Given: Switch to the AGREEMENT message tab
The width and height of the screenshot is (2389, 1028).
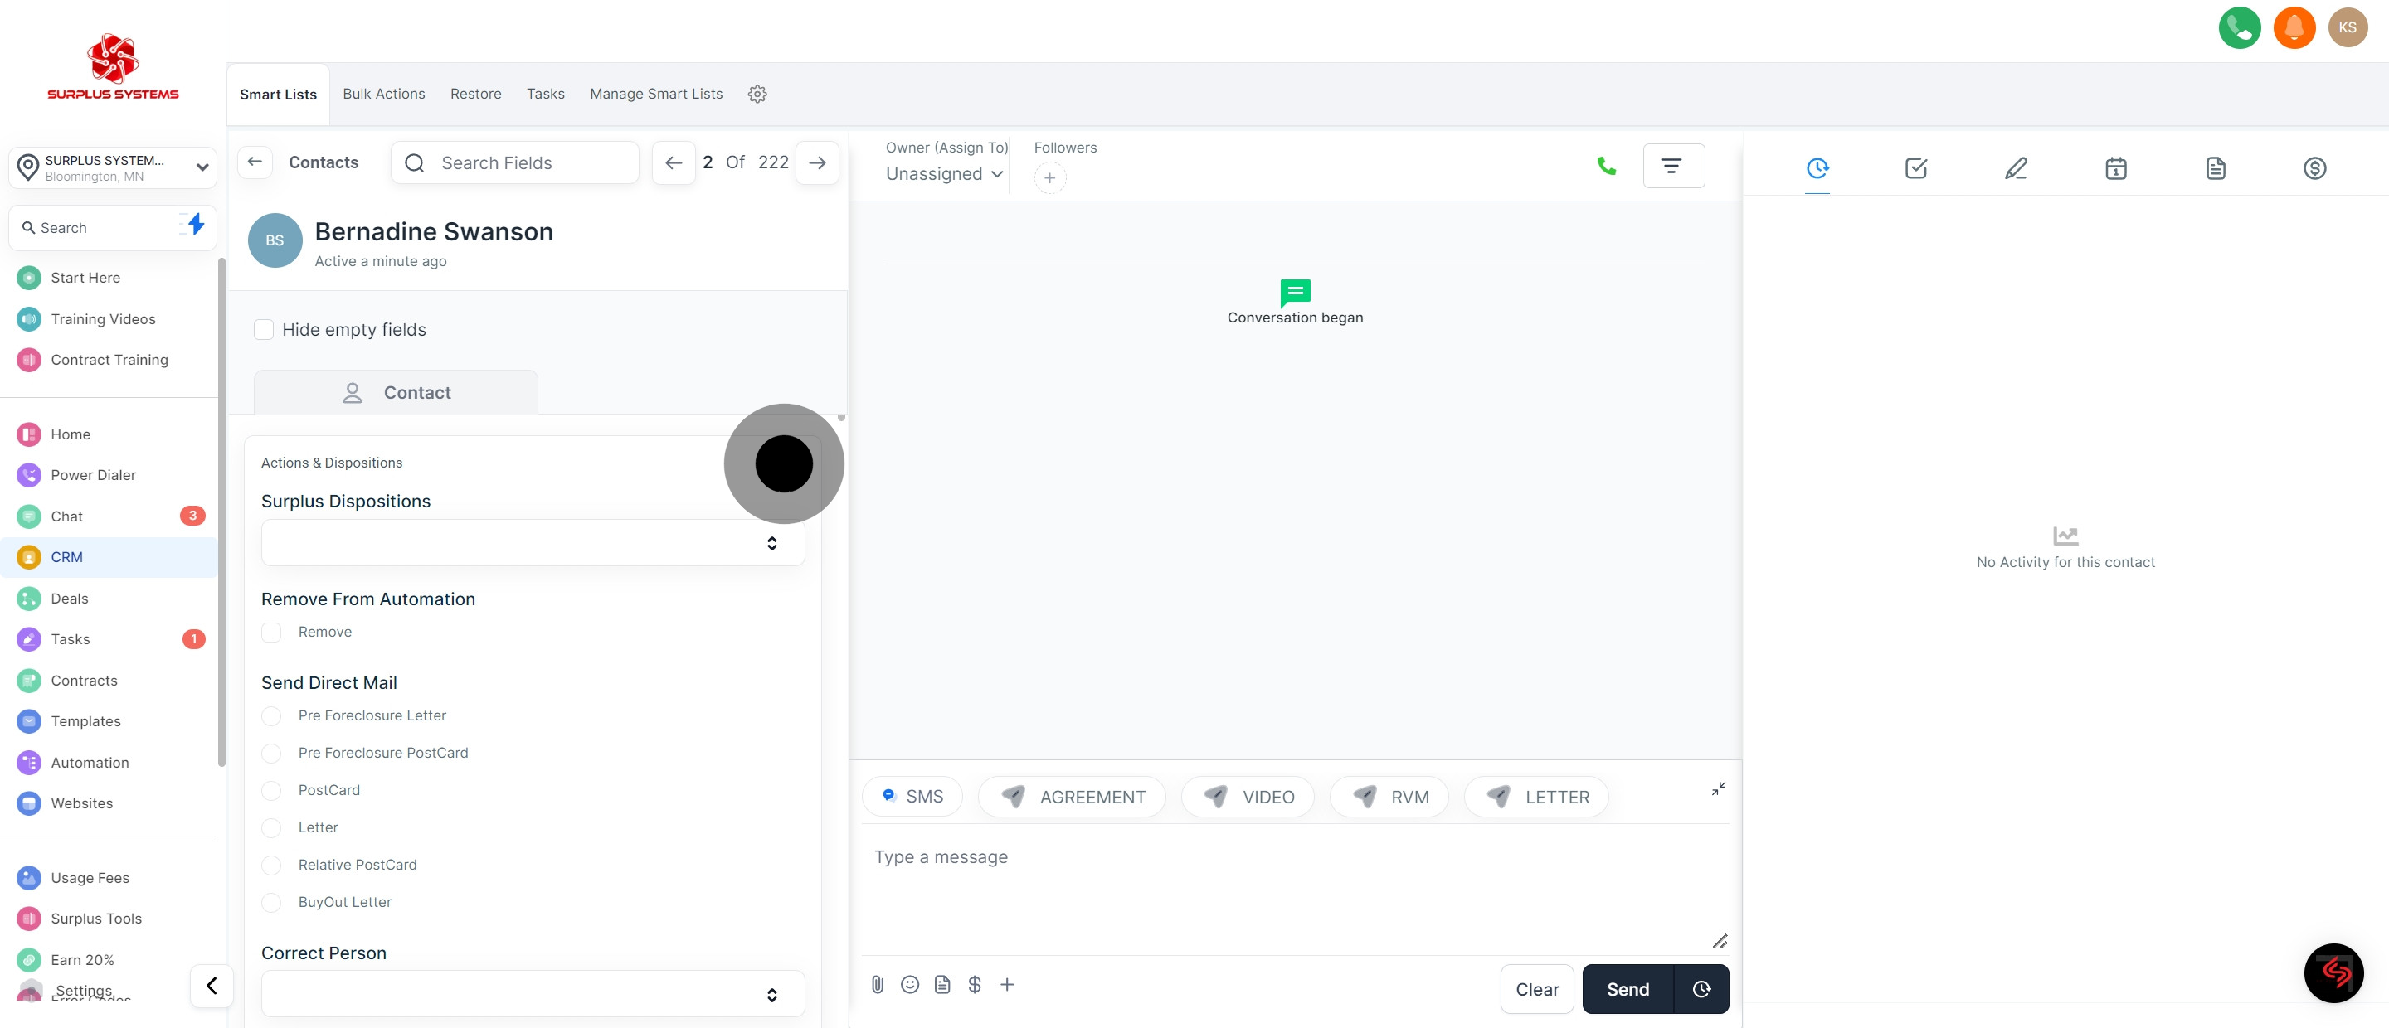Looking at the screenshot, I should [1072, 796].
